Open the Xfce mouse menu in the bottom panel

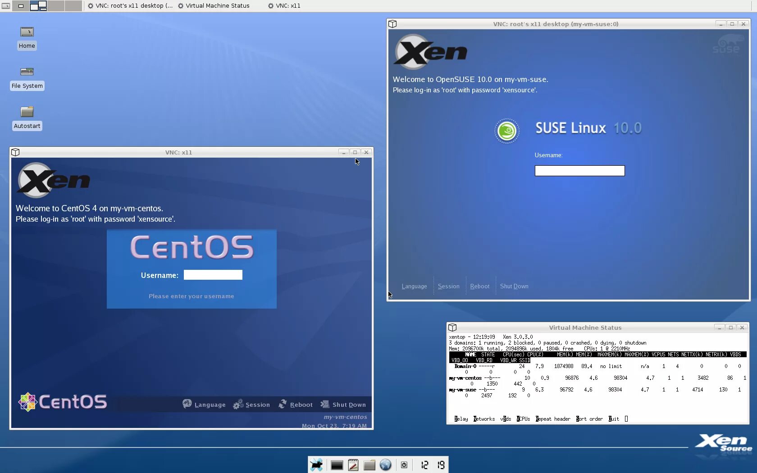point(316,465)
